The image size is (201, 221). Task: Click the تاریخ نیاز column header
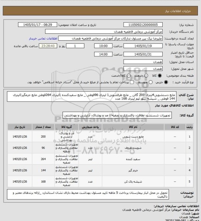[20, 127]
